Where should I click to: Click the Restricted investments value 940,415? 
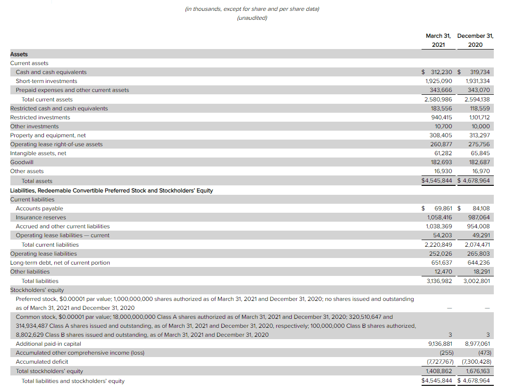coord(441,117)
